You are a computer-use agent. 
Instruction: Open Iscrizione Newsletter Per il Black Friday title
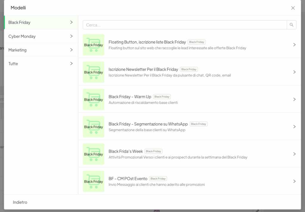click(143, 69)
